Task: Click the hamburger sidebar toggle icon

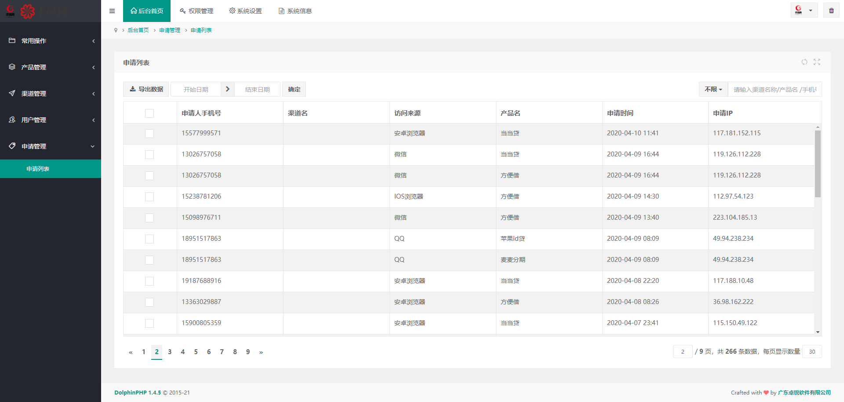Action: 112,11
